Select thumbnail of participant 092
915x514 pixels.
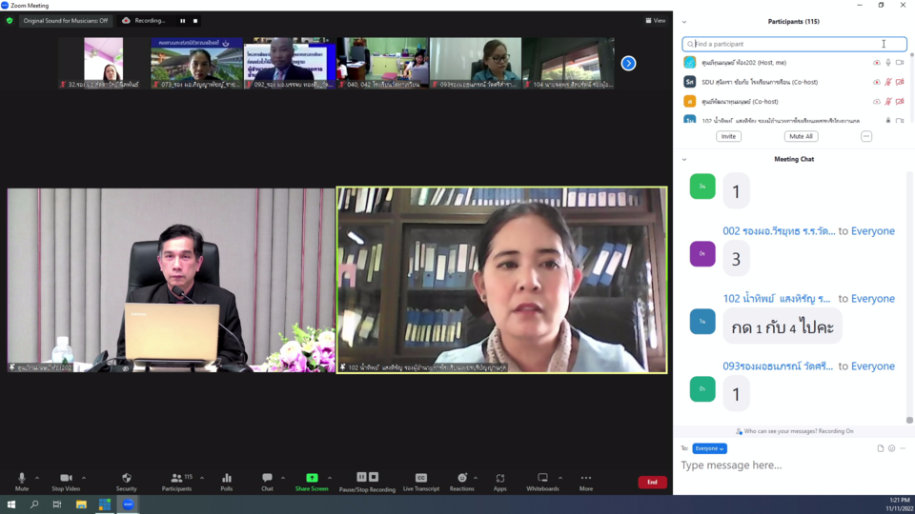pyautogui.click(x=290, y=63)
